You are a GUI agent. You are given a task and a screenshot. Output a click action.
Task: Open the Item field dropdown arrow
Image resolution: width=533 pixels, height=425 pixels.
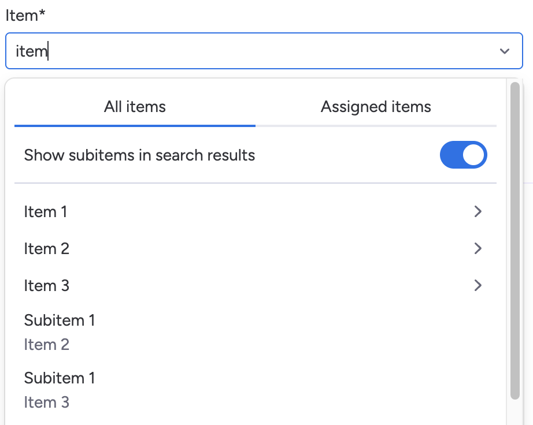click(504, 51)
